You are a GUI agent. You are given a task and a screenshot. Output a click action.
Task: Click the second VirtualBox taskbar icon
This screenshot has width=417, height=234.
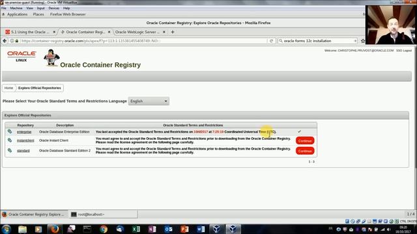pyautogui.click(x=233, y=229)
